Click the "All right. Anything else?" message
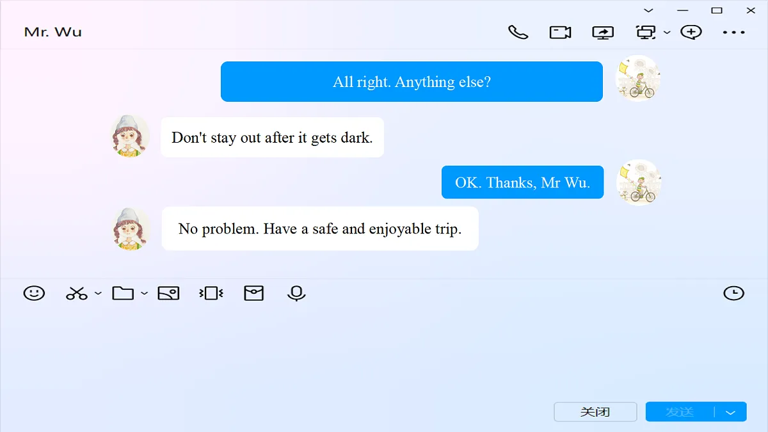 point(412,81)
